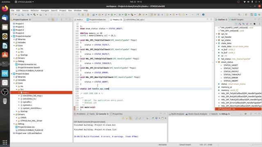The image size is (262, 147).
Task: Toggle Link with Editor in Project Explorer
Action: [x=53, y=20]
